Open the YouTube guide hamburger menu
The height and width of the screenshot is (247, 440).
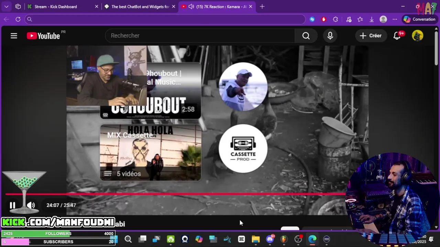(x=14, y=36)
